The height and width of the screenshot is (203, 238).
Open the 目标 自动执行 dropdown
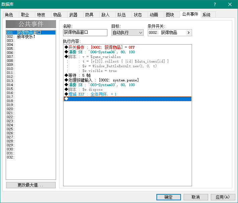click(x=128, y=32)
